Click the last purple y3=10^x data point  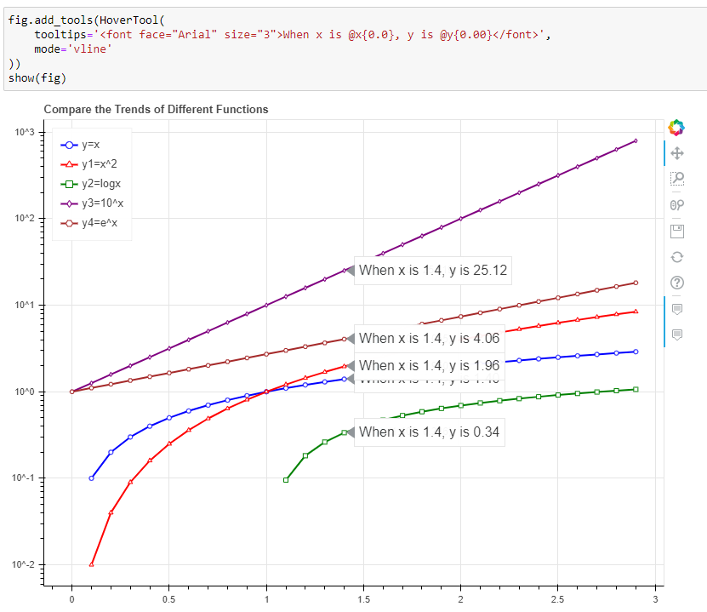(636, 140)
